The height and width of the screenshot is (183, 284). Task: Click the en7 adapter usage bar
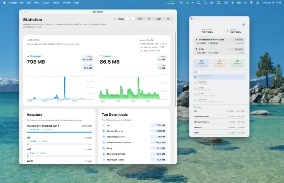tap(59, 156)
